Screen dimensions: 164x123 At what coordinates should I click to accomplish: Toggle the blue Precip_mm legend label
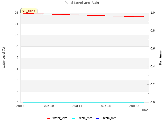pyautogui.click(x=109, y=118)
